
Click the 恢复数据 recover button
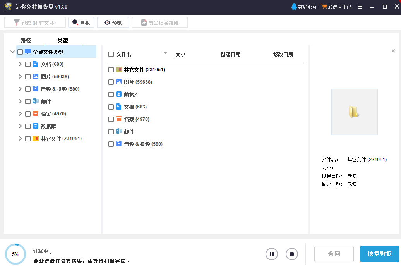[379, 254]
